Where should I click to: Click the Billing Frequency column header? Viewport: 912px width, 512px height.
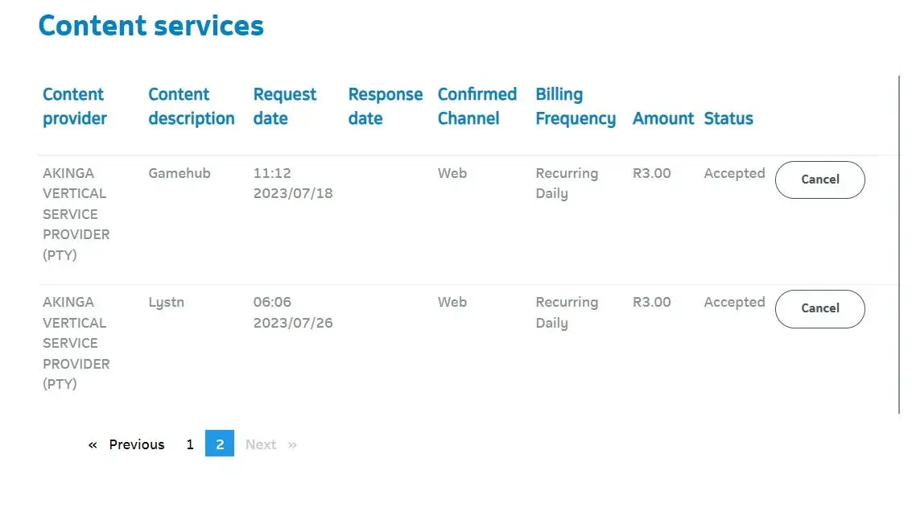click(x=575, y=106)
